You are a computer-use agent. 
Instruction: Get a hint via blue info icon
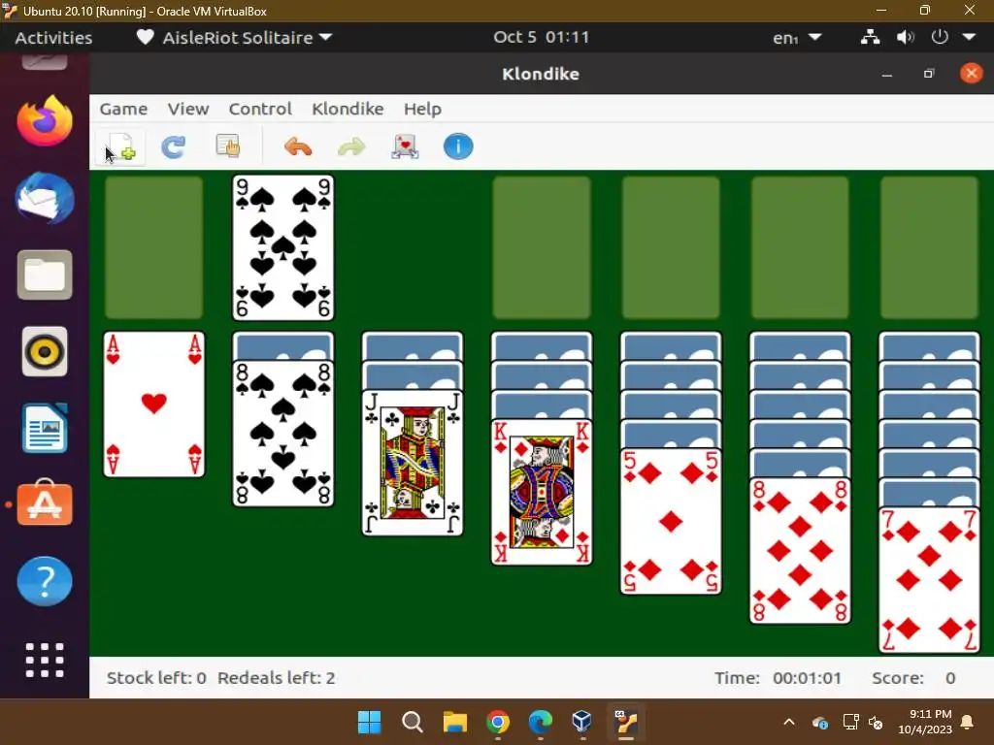[458, 146]
